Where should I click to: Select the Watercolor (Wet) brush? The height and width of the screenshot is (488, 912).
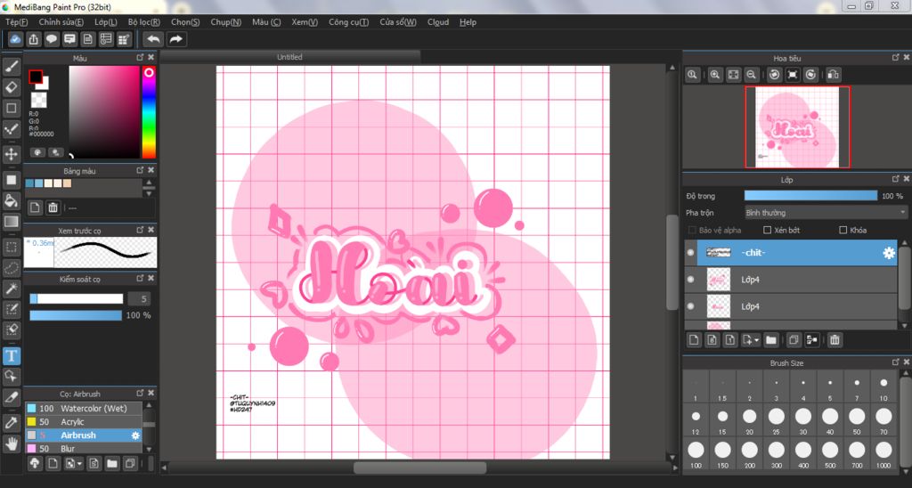coord(84,409)
